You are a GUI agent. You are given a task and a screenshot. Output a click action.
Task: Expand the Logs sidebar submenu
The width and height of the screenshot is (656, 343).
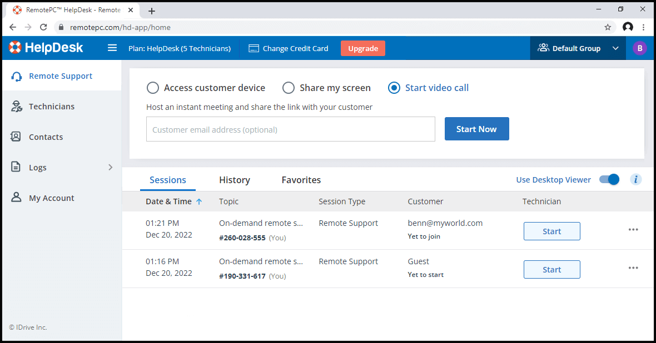click(x=110, y=167)
